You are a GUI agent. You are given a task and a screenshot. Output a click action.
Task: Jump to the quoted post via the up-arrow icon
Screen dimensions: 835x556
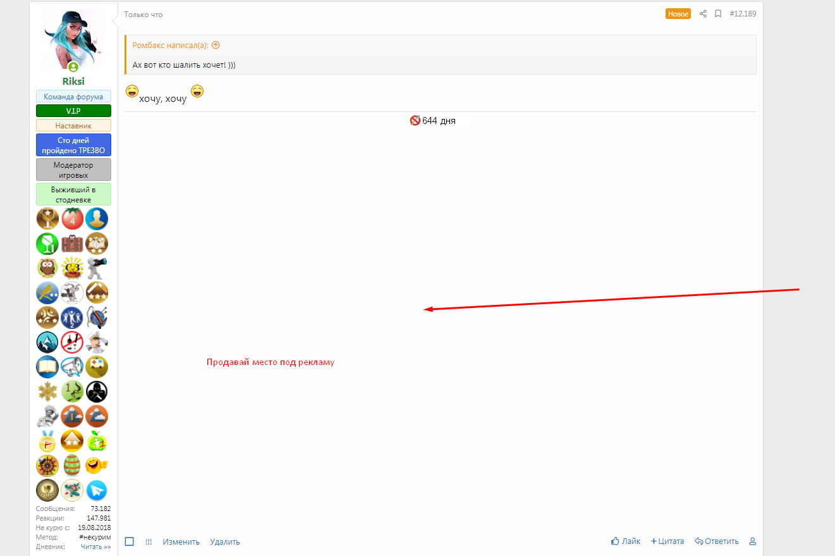pyautogui.click(x=216, y=45)
